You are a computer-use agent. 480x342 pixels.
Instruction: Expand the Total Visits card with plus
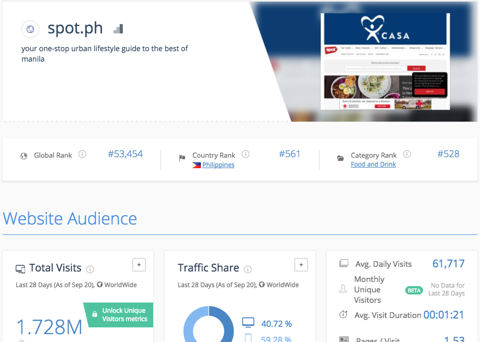point(139,265)
